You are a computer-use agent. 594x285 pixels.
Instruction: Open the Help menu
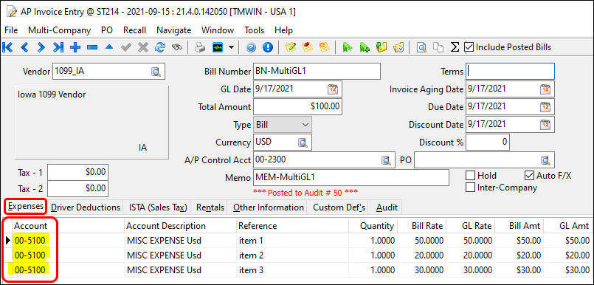click(x=283, y=30)
